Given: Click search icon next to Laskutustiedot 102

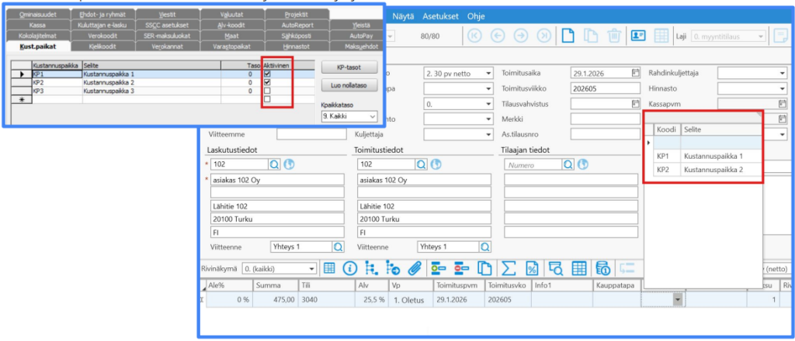Looking at the screenshot, I should [x=275, y=164].
